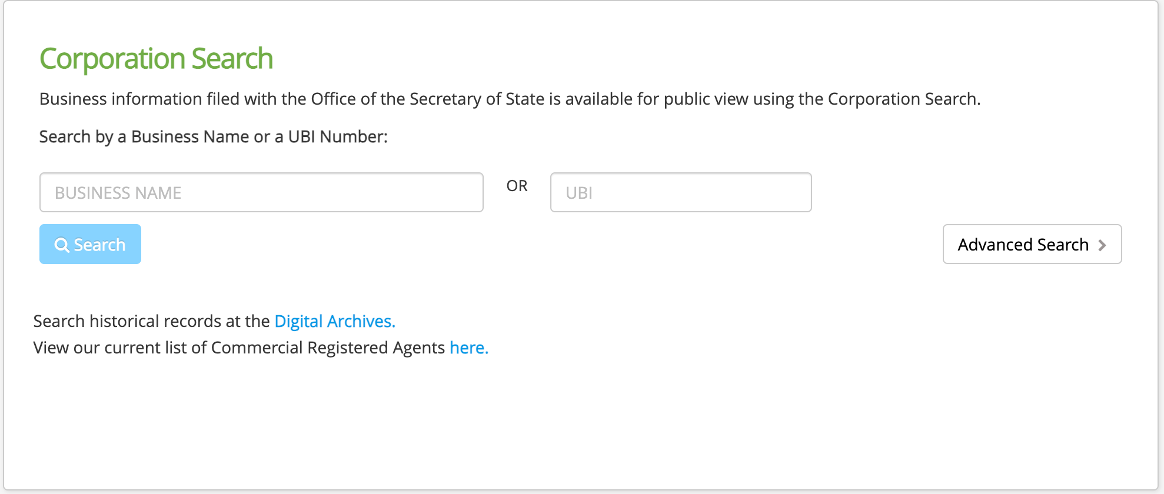Focus the UBI number input field

681,192
